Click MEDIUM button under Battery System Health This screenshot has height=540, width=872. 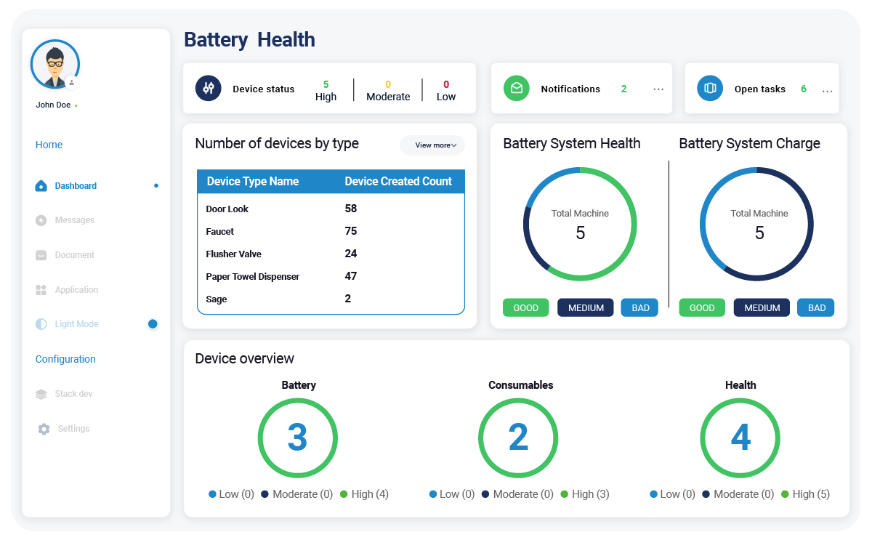click(586, 307)
